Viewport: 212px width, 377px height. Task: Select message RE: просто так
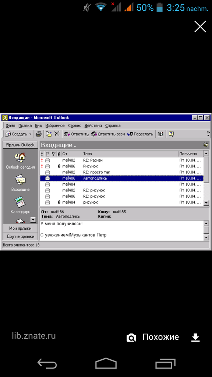pyautogui.click(x=121, y=172)
